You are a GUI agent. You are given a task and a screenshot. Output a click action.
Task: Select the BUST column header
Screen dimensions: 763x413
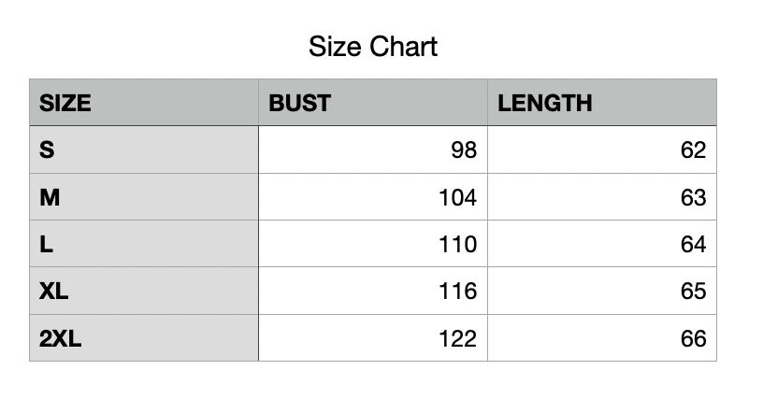pos(300,103)
